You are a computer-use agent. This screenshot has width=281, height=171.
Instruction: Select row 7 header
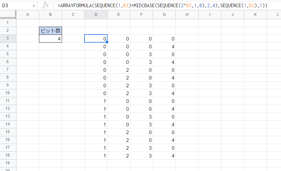coord(7,70)
